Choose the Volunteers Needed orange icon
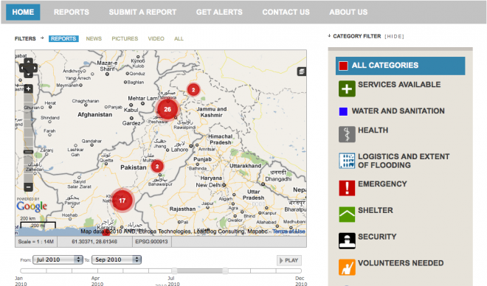 (347, 267)
